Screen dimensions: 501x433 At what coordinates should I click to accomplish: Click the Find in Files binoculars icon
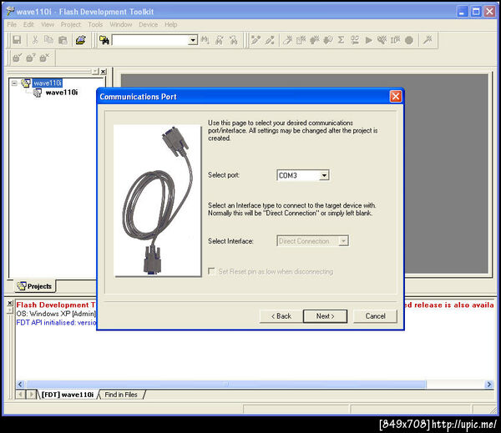[x=104, y=40]
